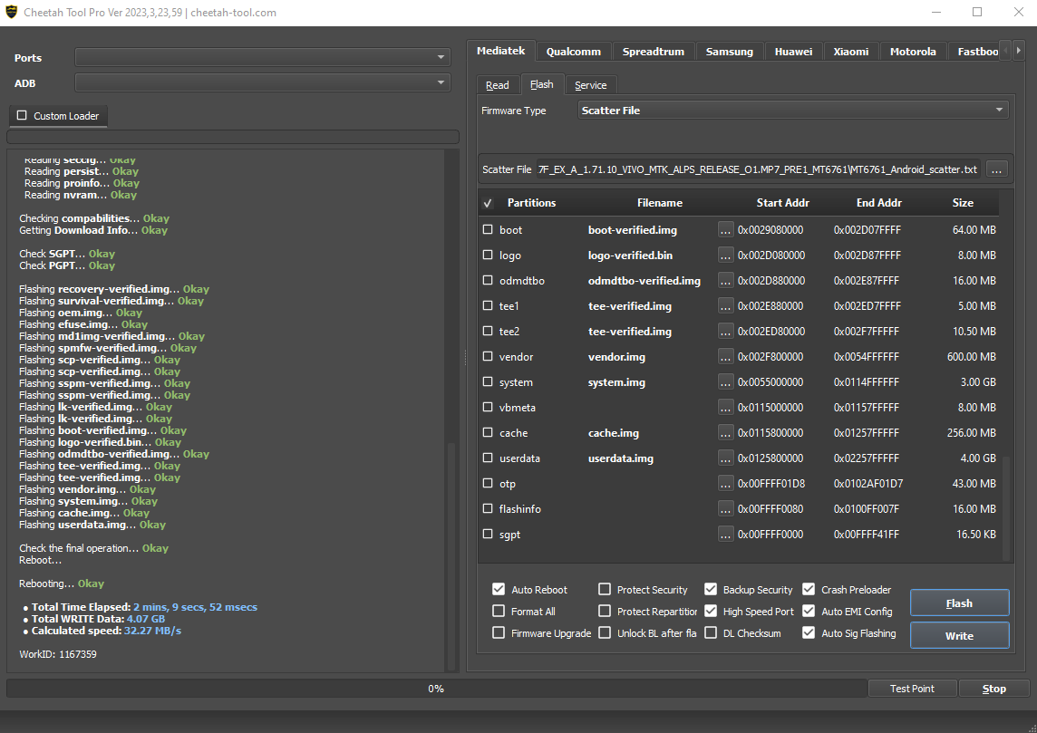Switch to the Qualcomm tab

point(574,52)
